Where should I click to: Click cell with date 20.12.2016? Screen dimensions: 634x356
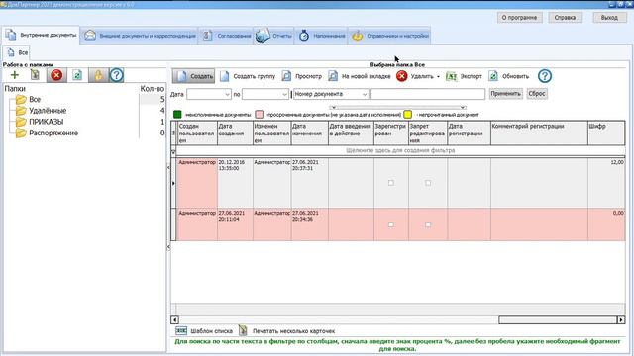[x=235, y=183]
